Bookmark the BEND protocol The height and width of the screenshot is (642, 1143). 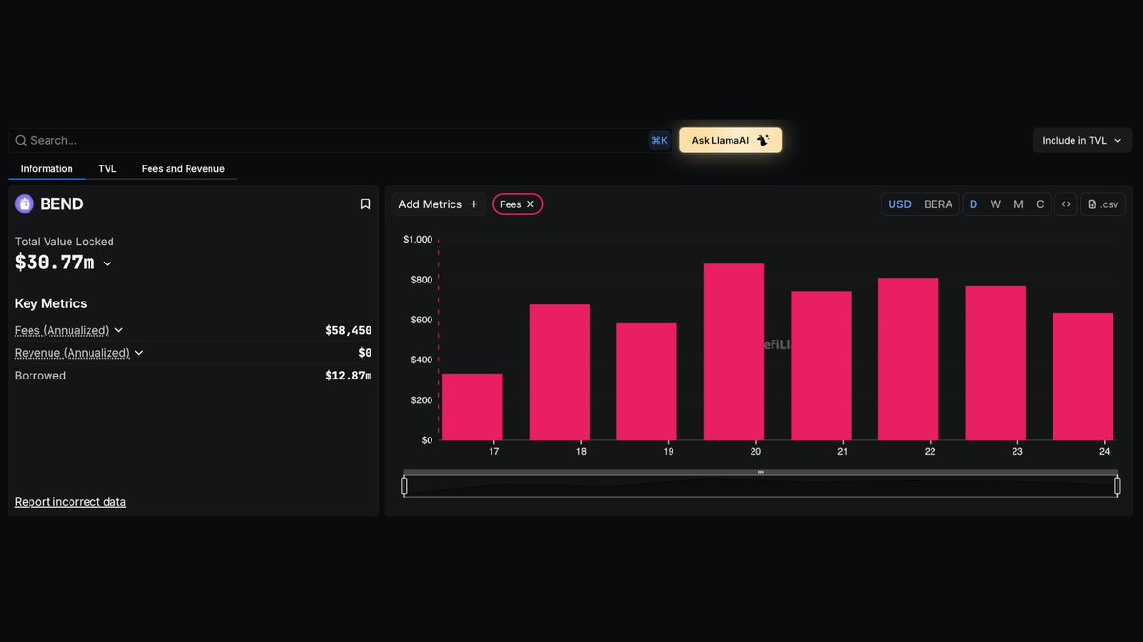[x=365, y=204]
